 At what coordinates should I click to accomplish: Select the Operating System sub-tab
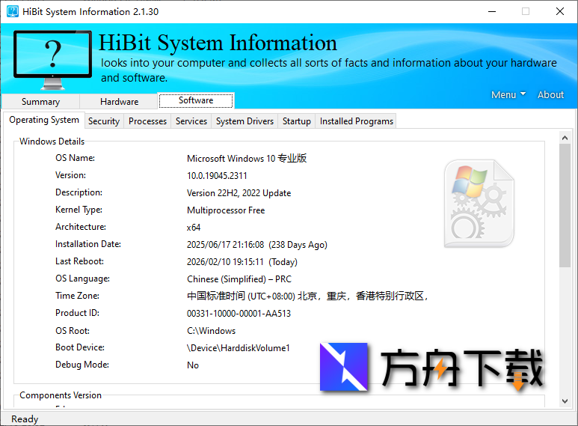tap(44, 120)
